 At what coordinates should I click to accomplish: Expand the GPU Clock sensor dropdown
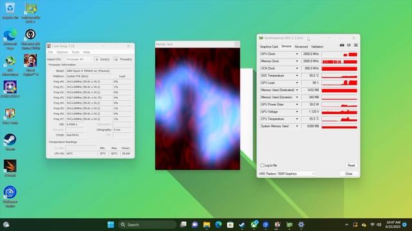297,54
